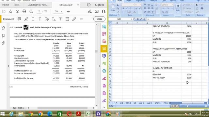209x117 pixels.
Task: Switch to Acrobat Tools tab
Action: pos(16,5)
